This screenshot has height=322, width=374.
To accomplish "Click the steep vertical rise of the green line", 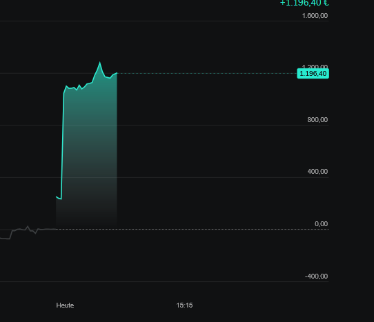I will (x=63, y=145).
